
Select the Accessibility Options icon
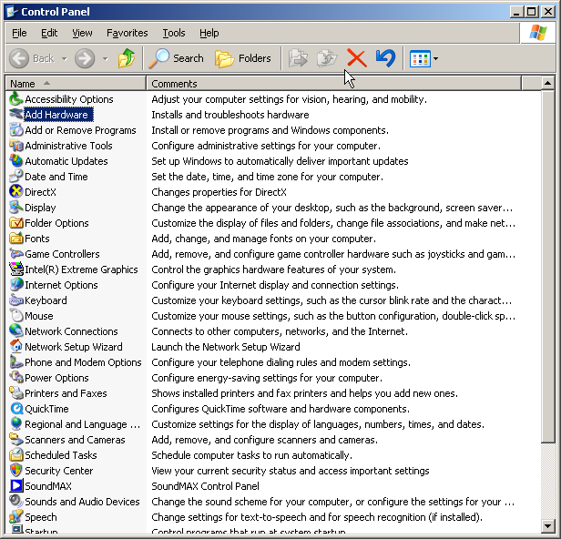tap(15, 98)
